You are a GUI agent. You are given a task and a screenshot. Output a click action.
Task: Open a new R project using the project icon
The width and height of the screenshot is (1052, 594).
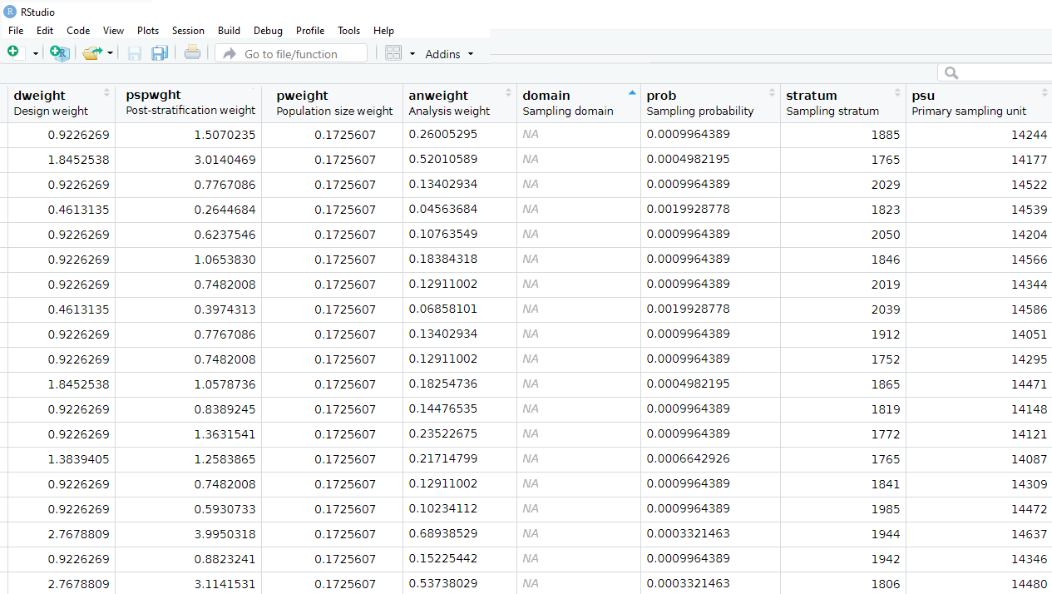pos(59,52)
